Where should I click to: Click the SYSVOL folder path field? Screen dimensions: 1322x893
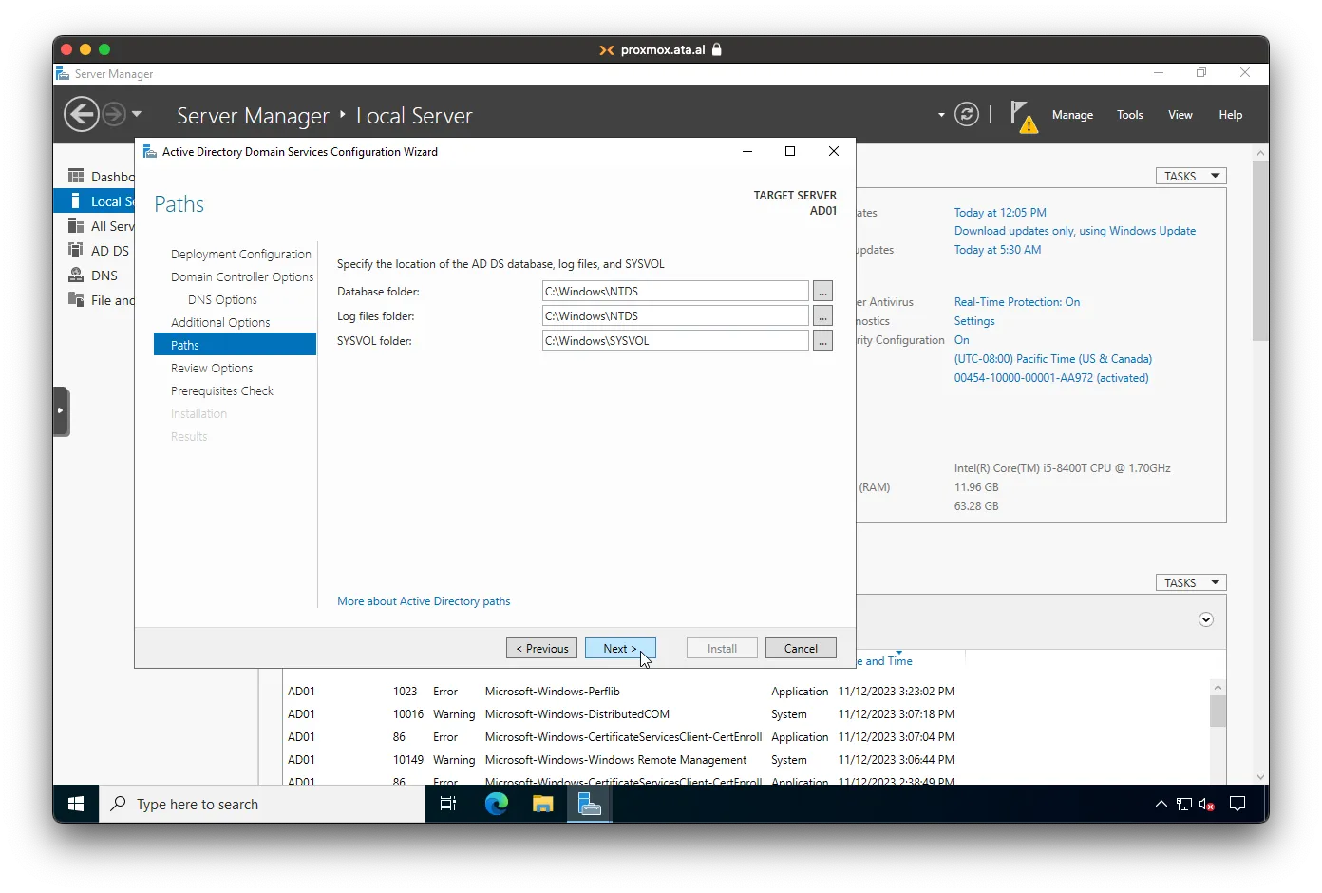675,341
